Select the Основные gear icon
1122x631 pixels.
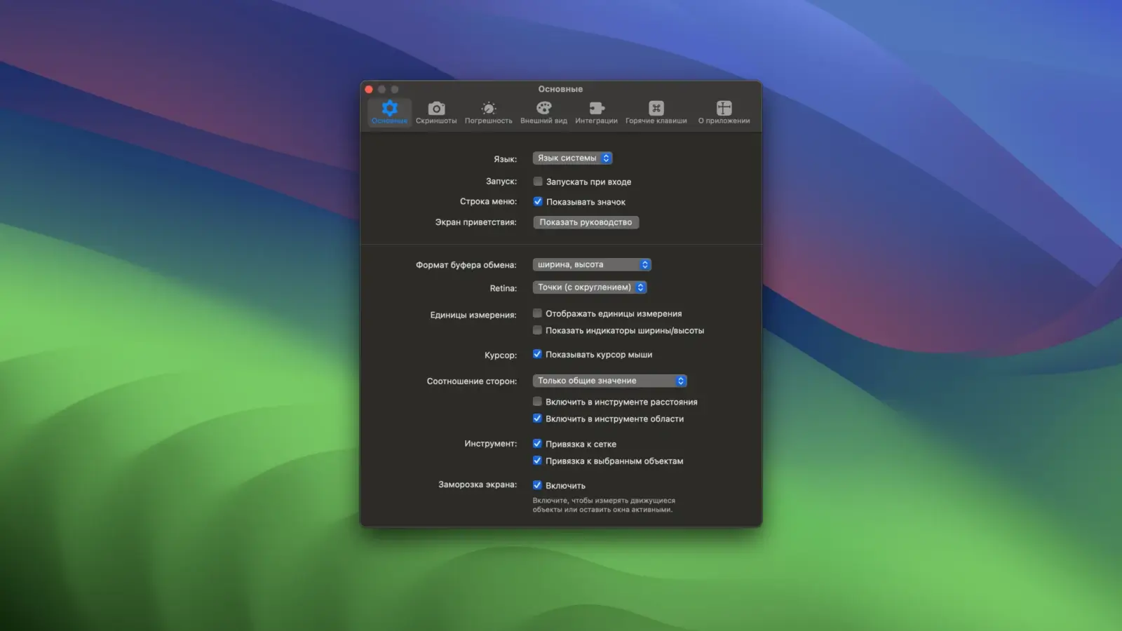tap(389, 109)
